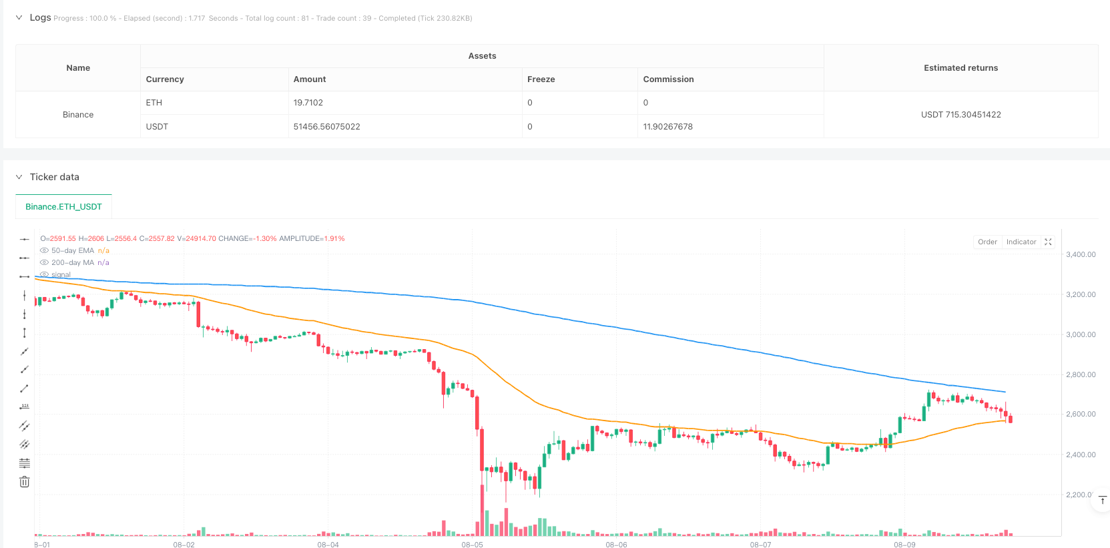Click the trash icon to delete drawings
Viewport: 1110px width, 548px height.
tap(25, 481)
